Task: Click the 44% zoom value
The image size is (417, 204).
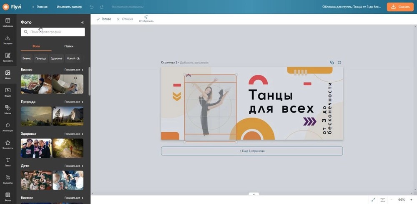Action: click(401, 200)
